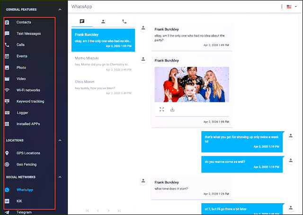Click the Events calendar icon
The image size is (303, 215).
click(x=7, y=56)
